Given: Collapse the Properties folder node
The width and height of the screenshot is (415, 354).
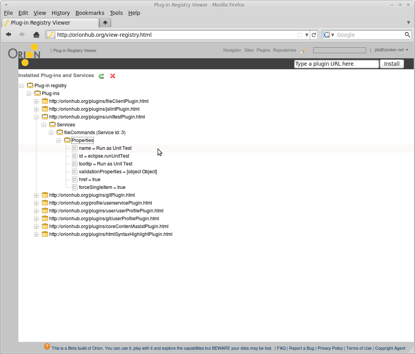Looking at the screenshot, I should coord(59,140).
